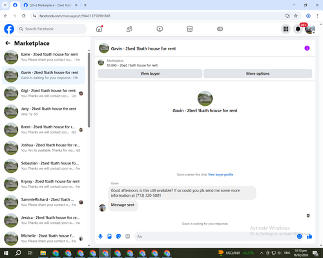Open Ezme 2bed 1bath conversation

(44, 57)
